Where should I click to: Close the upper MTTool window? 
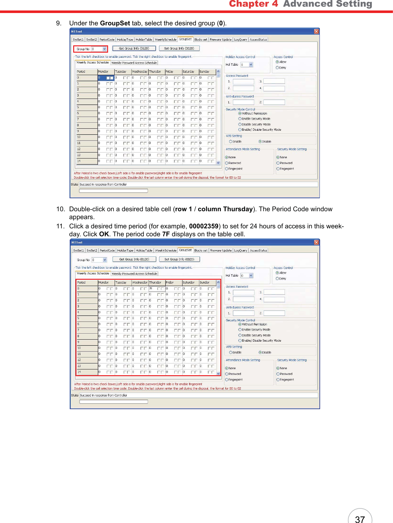click(316, 31)
